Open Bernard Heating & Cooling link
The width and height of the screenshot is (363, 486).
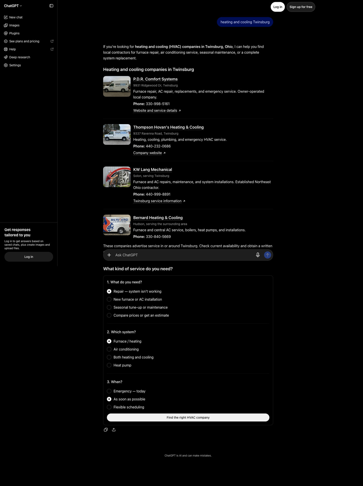click(x=158, y=218)
